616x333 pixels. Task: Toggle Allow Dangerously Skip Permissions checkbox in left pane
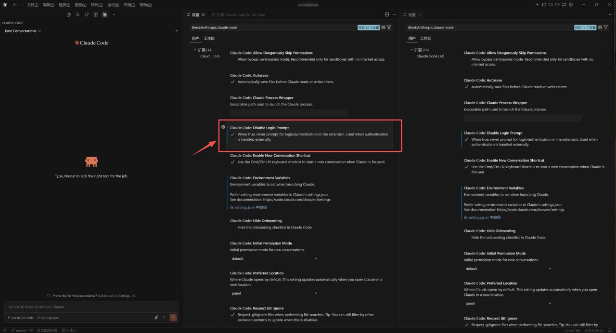[x=233, y=59]
